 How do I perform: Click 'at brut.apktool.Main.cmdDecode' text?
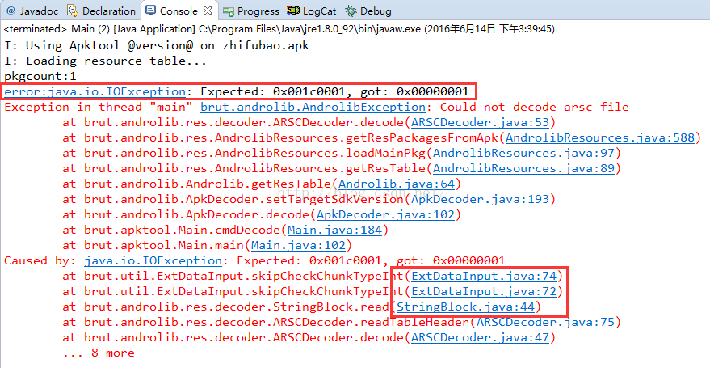point(173,231)
